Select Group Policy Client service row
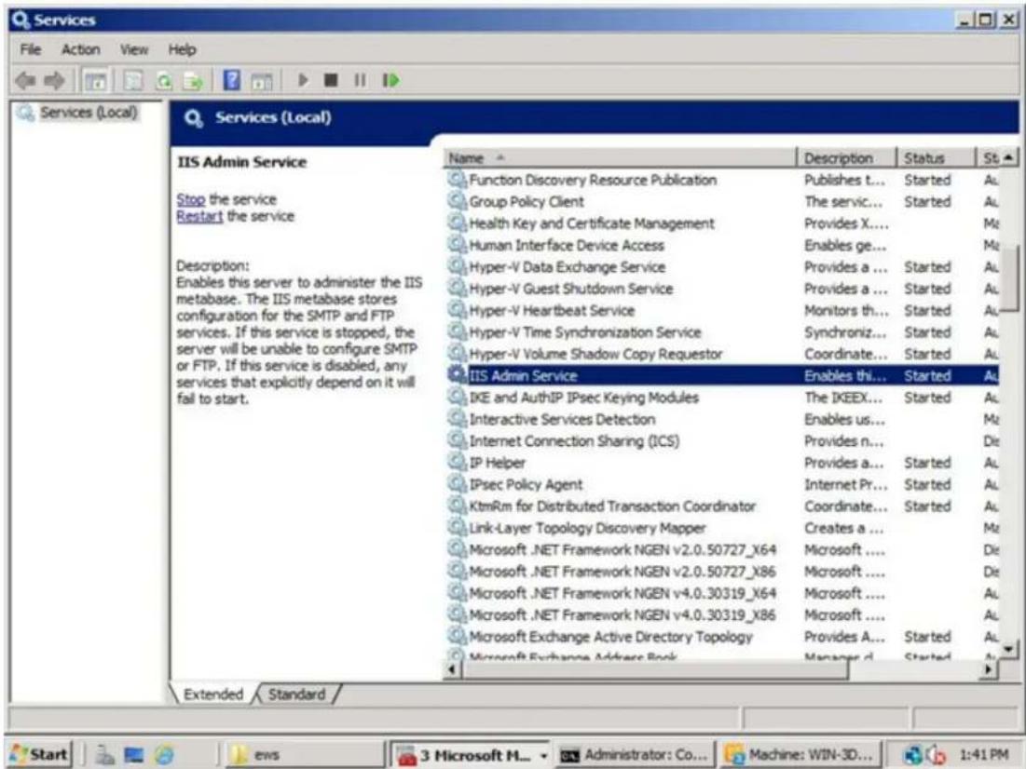 point(723,201)
